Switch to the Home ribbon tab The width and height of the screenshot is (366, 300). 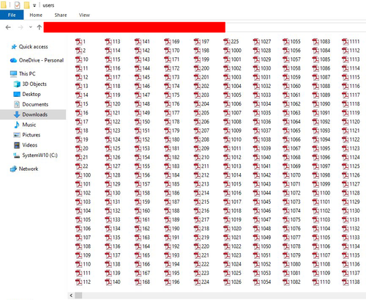[36, 15]
